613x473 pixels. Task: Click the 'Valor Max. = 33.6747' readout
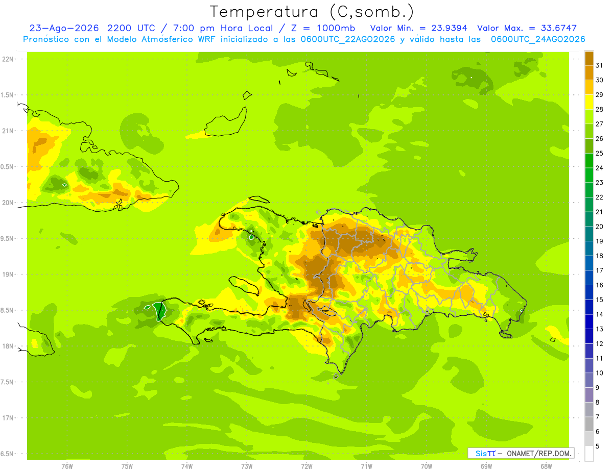coord(527,28)
